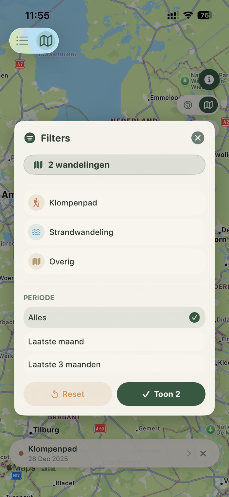229x497 pixels.
Task: Expand the Klompenpad card via its chevron
Action: click(189, 453)
